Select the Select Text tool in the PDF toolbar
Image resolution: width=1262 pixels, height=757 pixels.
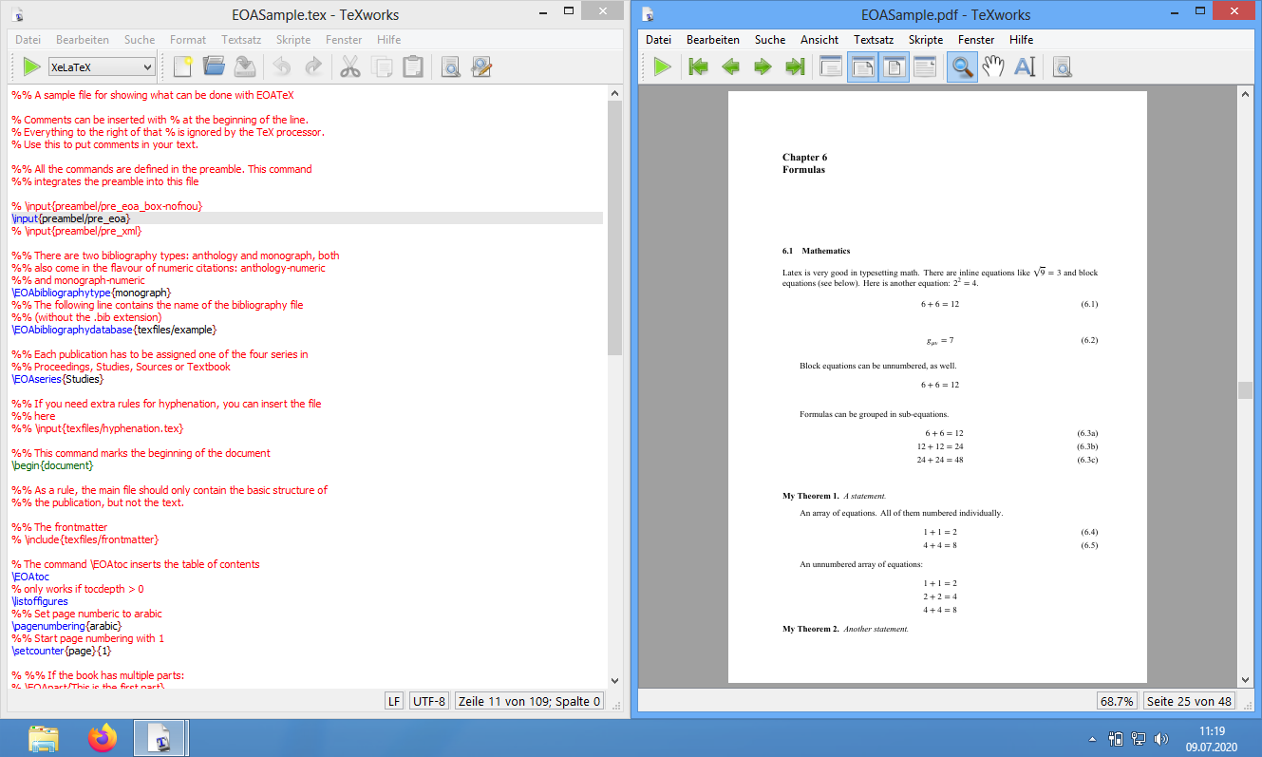[1025, 66]
